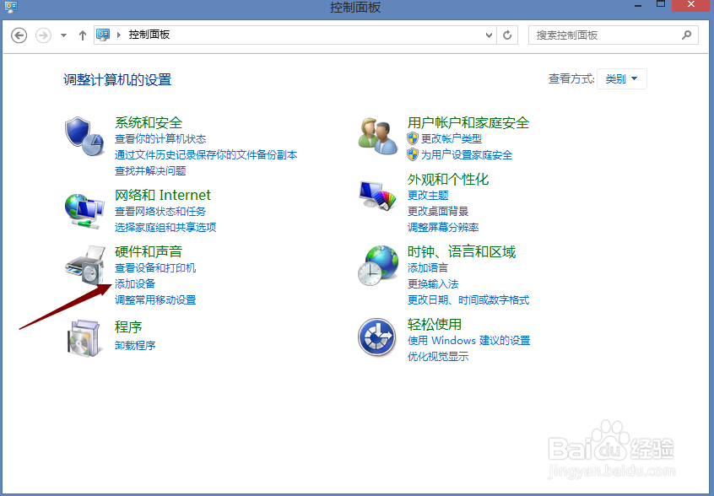Open the 查看方式 类别 dropdown
The width and height of the screenshot is (714, 496).
click(622, 78)
